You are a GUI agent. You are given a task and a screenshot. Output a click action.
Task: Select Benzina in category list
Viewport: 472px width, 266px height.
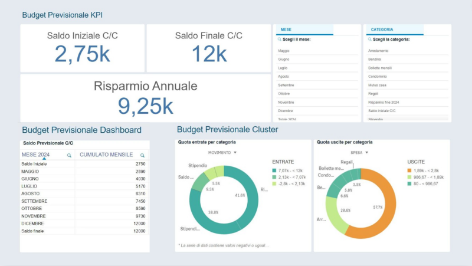(375, 60)
